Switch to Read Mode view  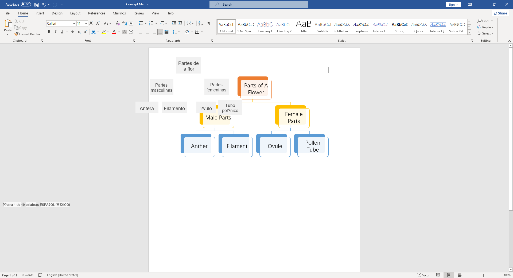pyautogui.click(x=438, y=275)
